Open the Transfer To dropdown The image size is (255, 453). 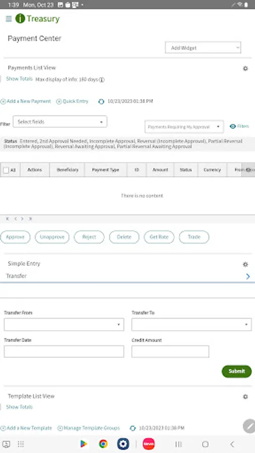192,325
